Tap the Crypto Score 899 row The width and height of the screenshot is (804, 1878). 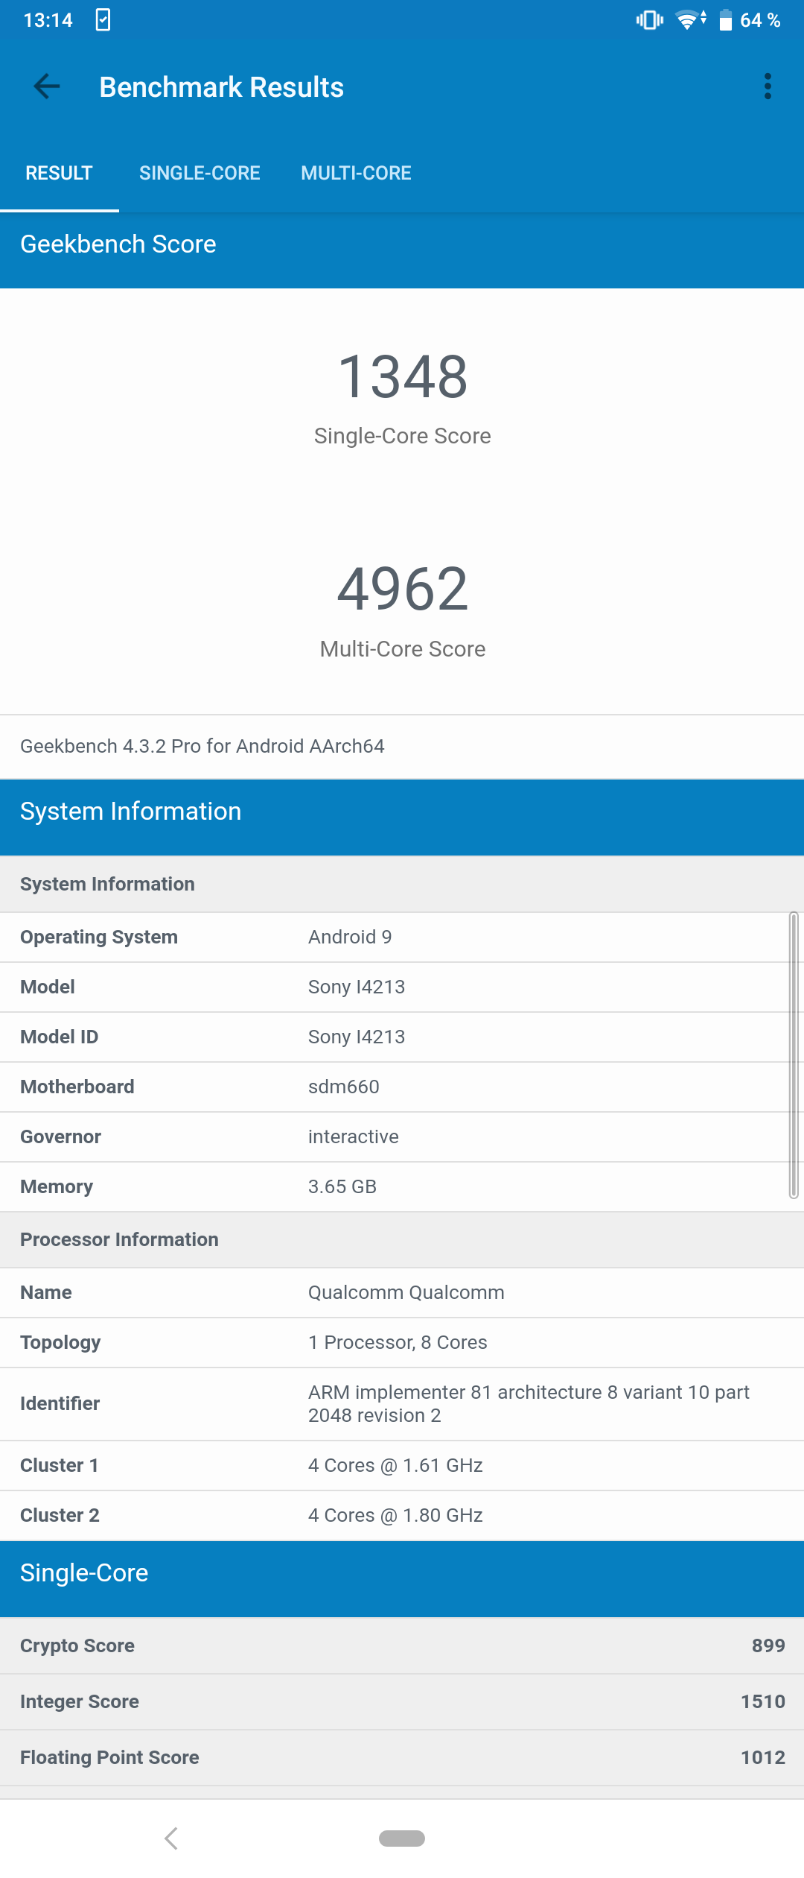pyautogui.click(x=402, y=1645)
